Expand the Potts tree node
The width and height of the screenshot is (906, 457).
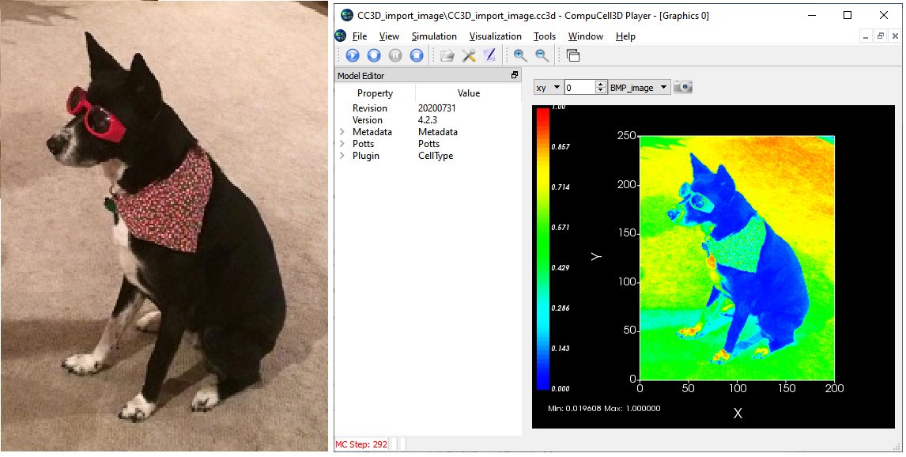coord(342,144)
